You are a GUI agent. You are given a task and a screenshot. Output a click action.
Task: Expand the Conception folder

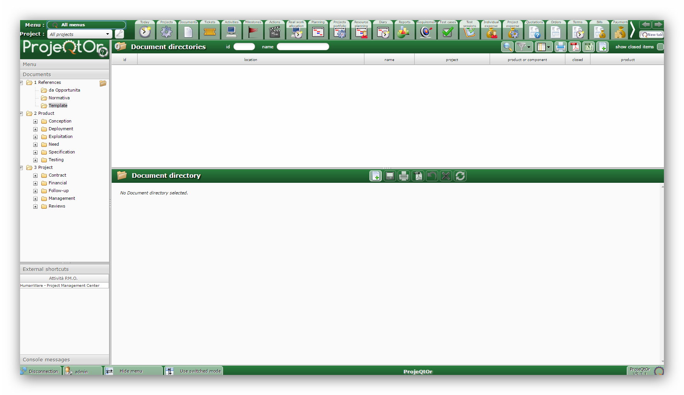click(36, 121)
